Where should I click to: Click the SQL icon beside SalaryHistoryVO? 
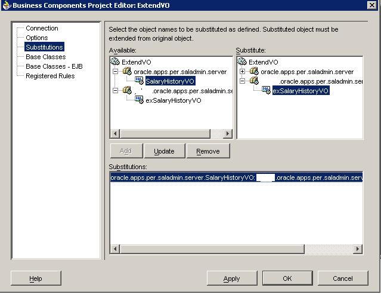[140, 81]
